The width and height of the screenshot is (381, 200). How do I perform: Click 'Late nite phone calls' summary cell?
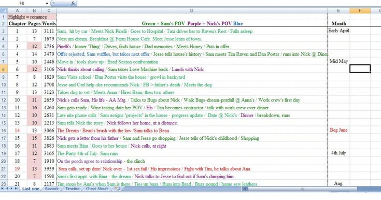pos(192,115)
